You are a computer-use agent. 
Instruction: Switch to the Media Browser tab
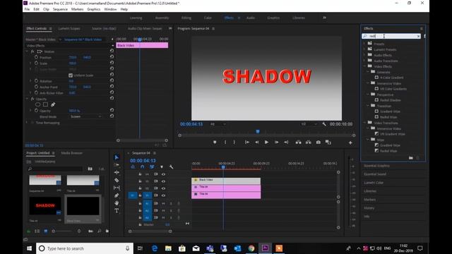click(72, 153)
